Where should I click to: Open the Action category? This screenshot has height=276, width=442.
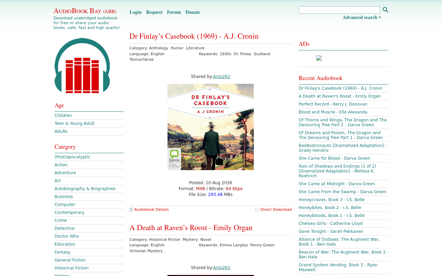(x=61, y=165)
